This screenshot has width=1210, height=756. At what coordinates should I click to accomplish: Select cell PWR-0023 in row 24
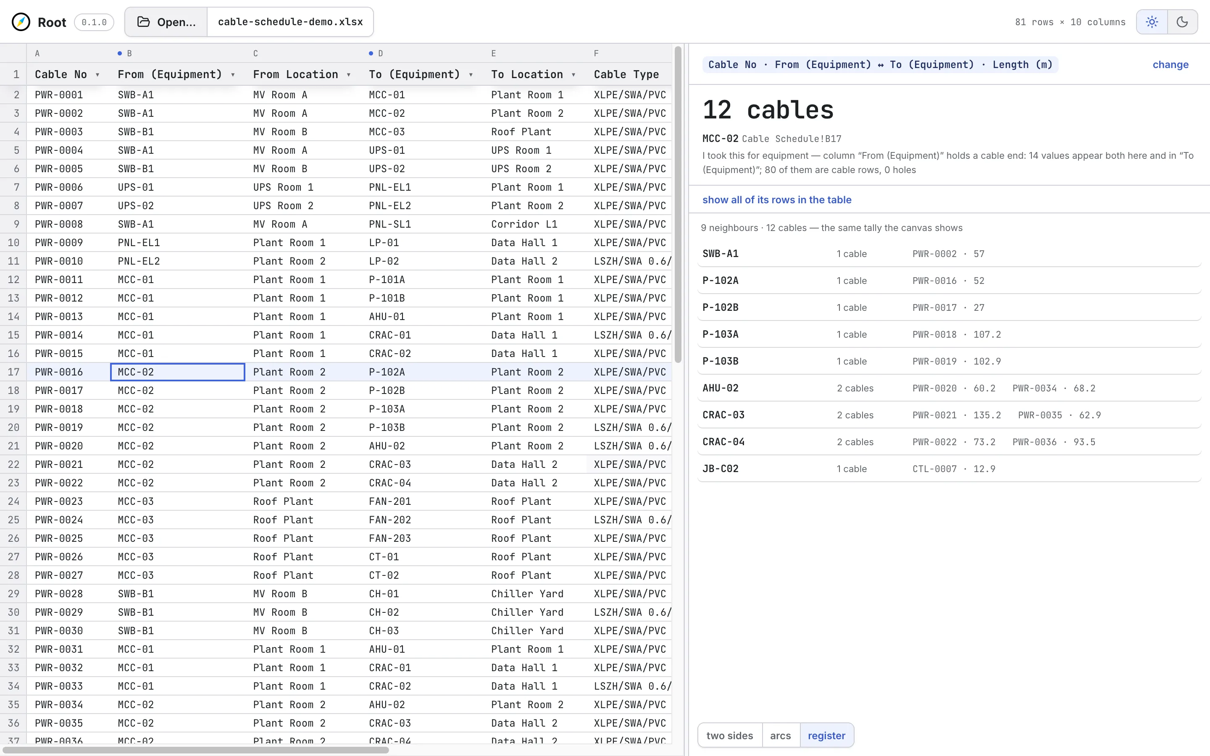pyautogui.click(x=68, y=501)
